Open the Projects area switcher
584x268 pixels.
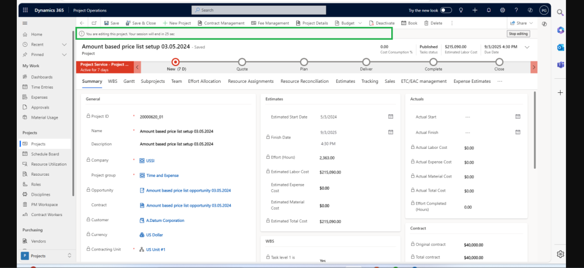click(46, 256)
